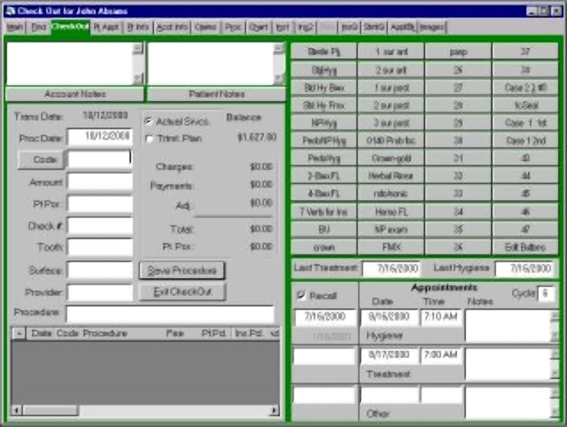The width and height of the screenshot is (567, 427).
Task: Click the horizontal scrollbar of procedure grid
Action: 145,410
